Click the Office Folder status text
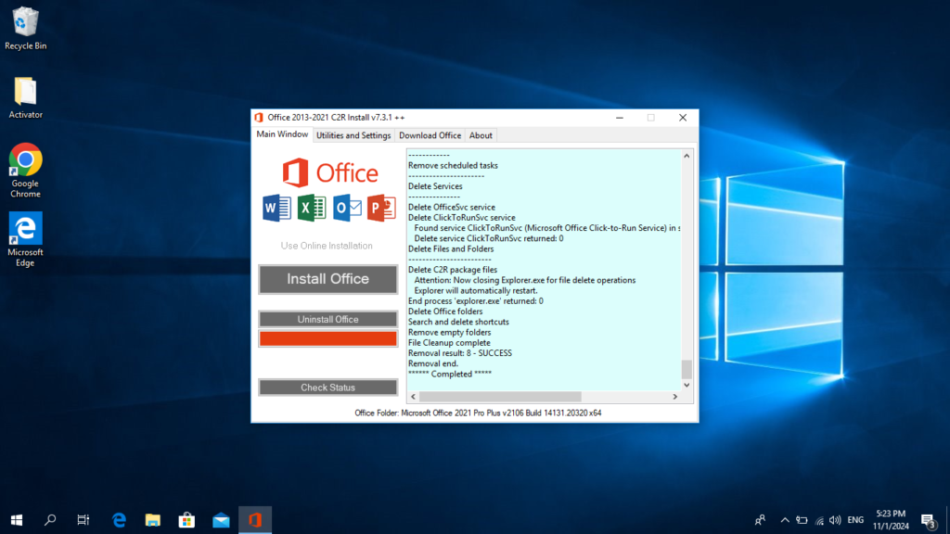 click(x=478, y=413)
